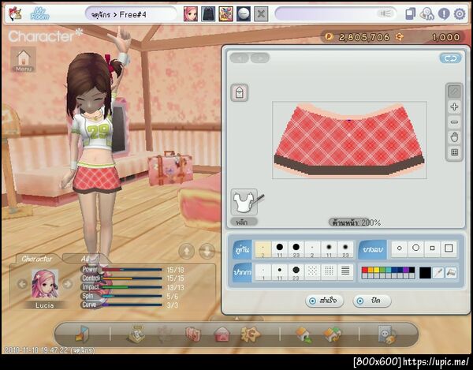Pick the purple color swatch
This screenshot has width=473, height=370.
(x=406, y=270)
